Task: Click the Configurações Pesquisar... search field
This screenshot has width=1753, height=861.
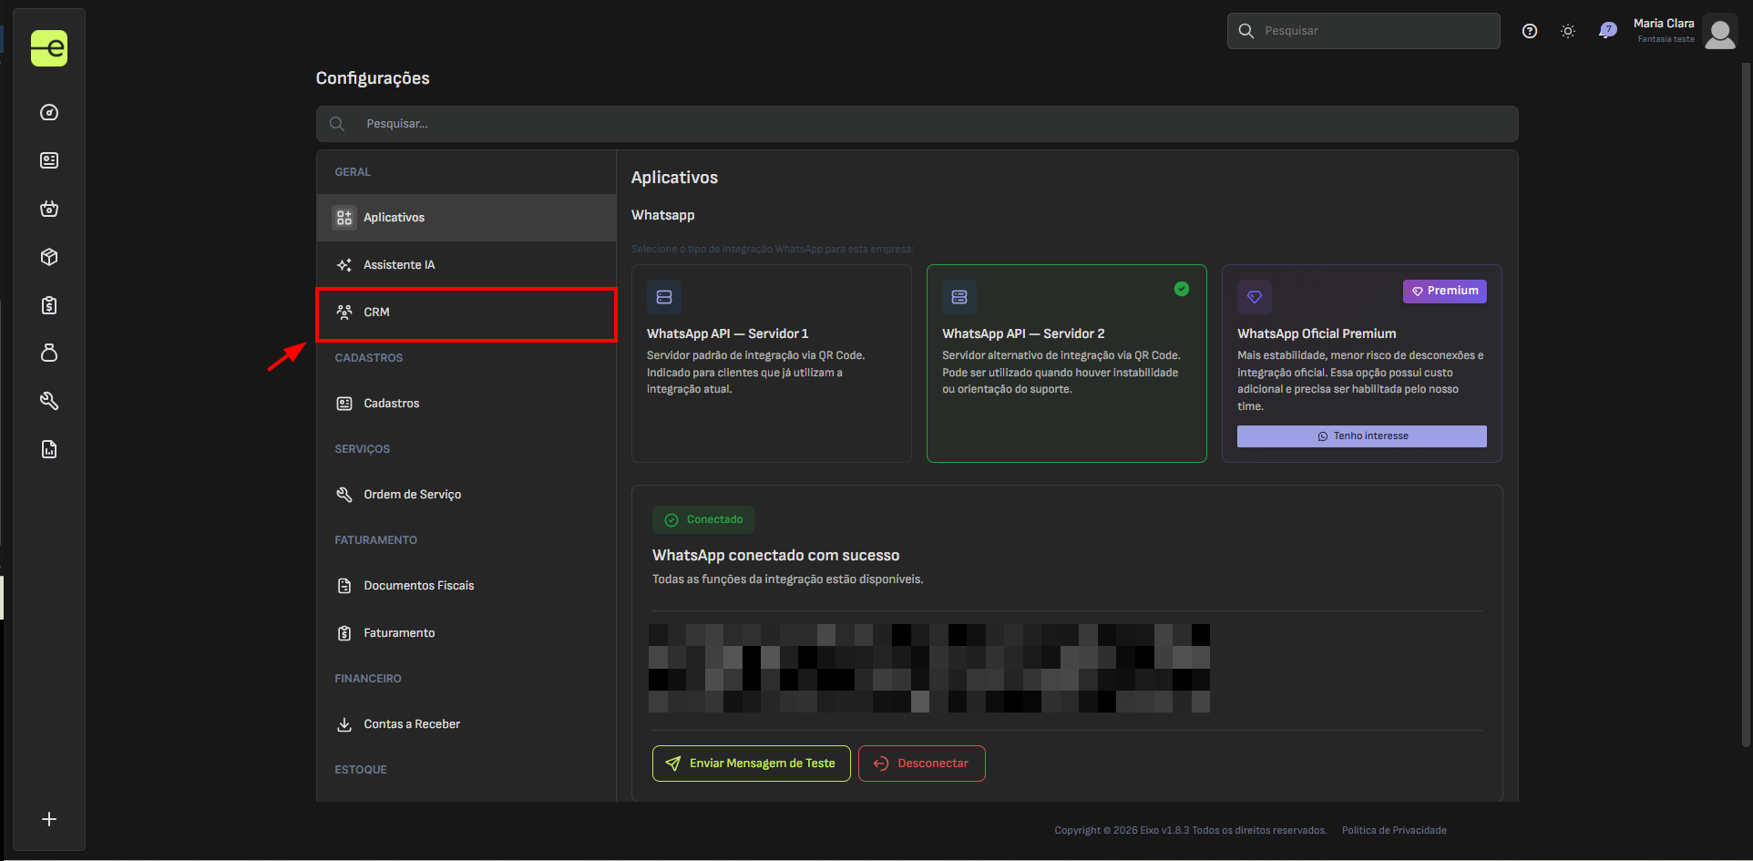Action: pyautogui.click(x=917, y=124)
